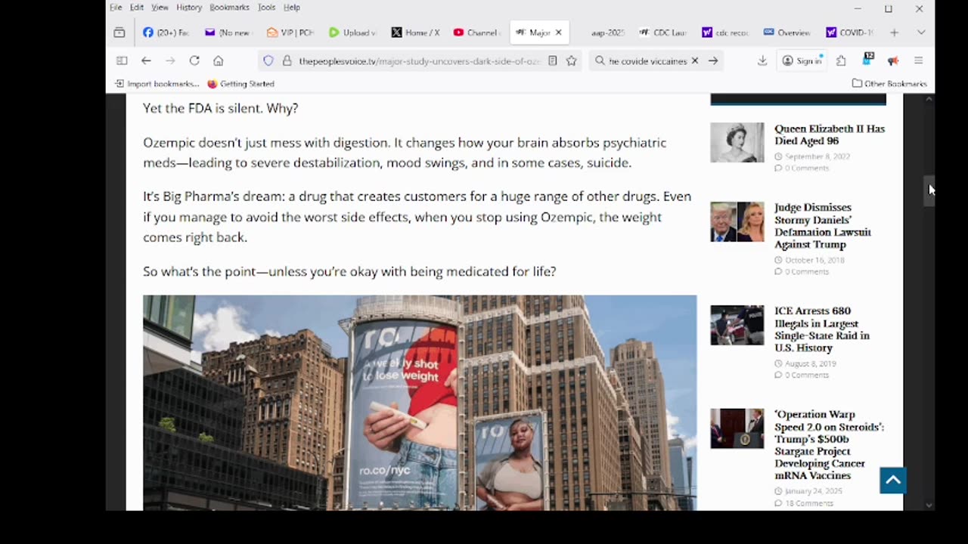Close the active Major tab
968x544 pixels.
[558, 32]
